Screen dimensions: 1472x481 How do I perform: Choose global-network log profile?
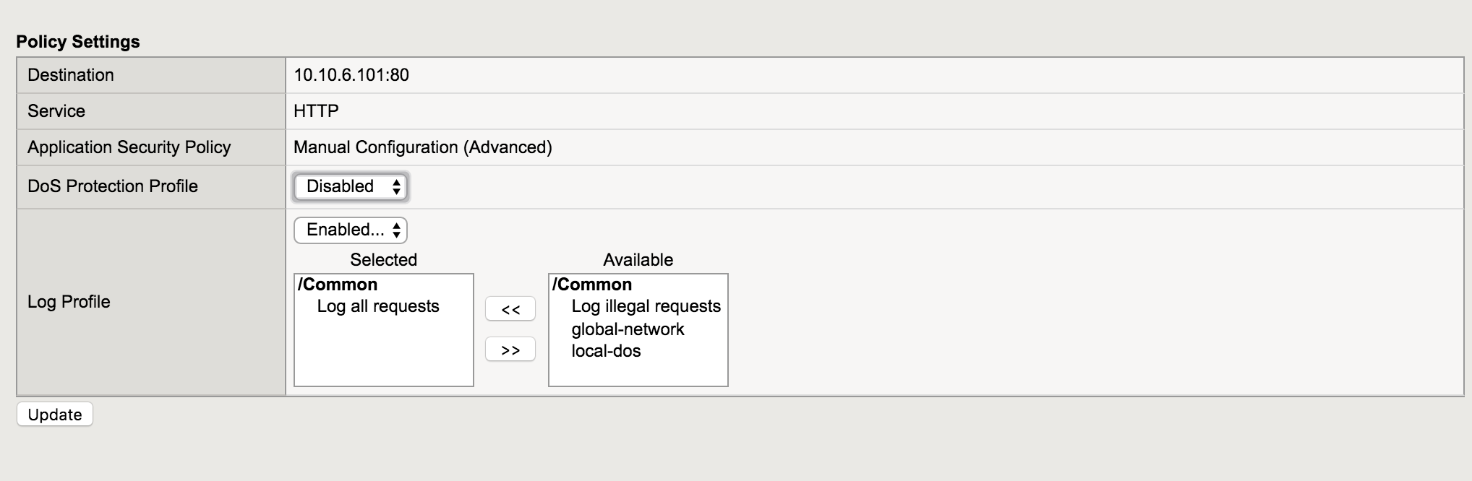click(628, 329)
